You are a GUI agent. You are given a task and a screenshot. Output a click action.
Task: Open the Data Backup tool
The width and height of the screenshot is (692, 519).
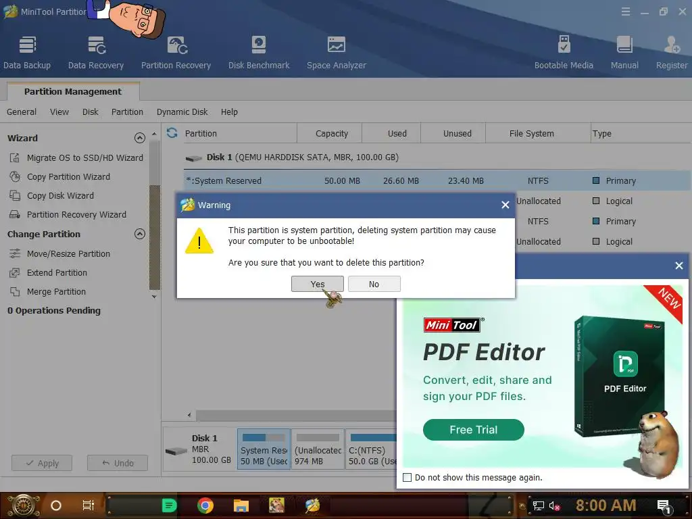click(27, 53)
